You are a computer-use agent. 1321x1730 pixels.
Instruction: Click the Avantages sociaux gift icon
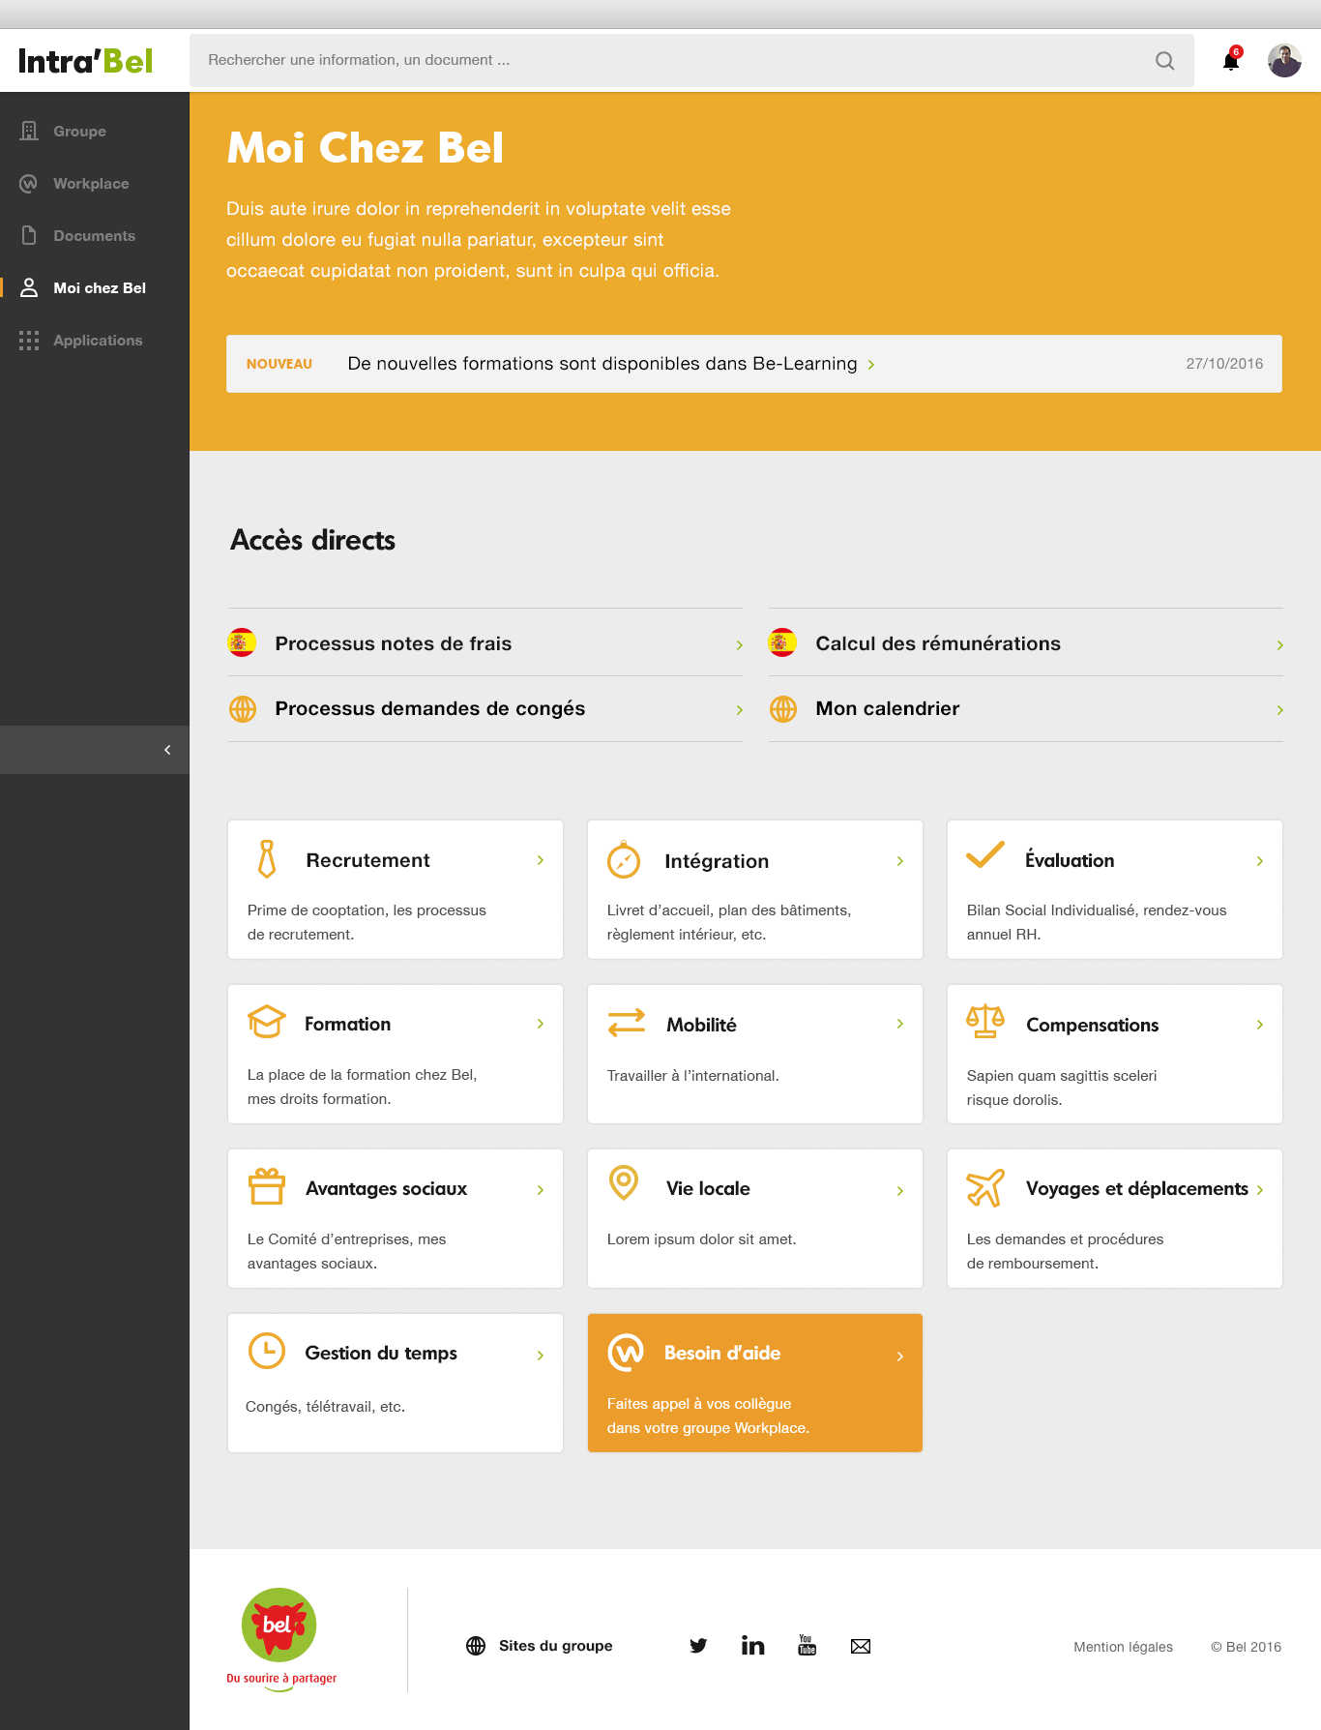267,1186
